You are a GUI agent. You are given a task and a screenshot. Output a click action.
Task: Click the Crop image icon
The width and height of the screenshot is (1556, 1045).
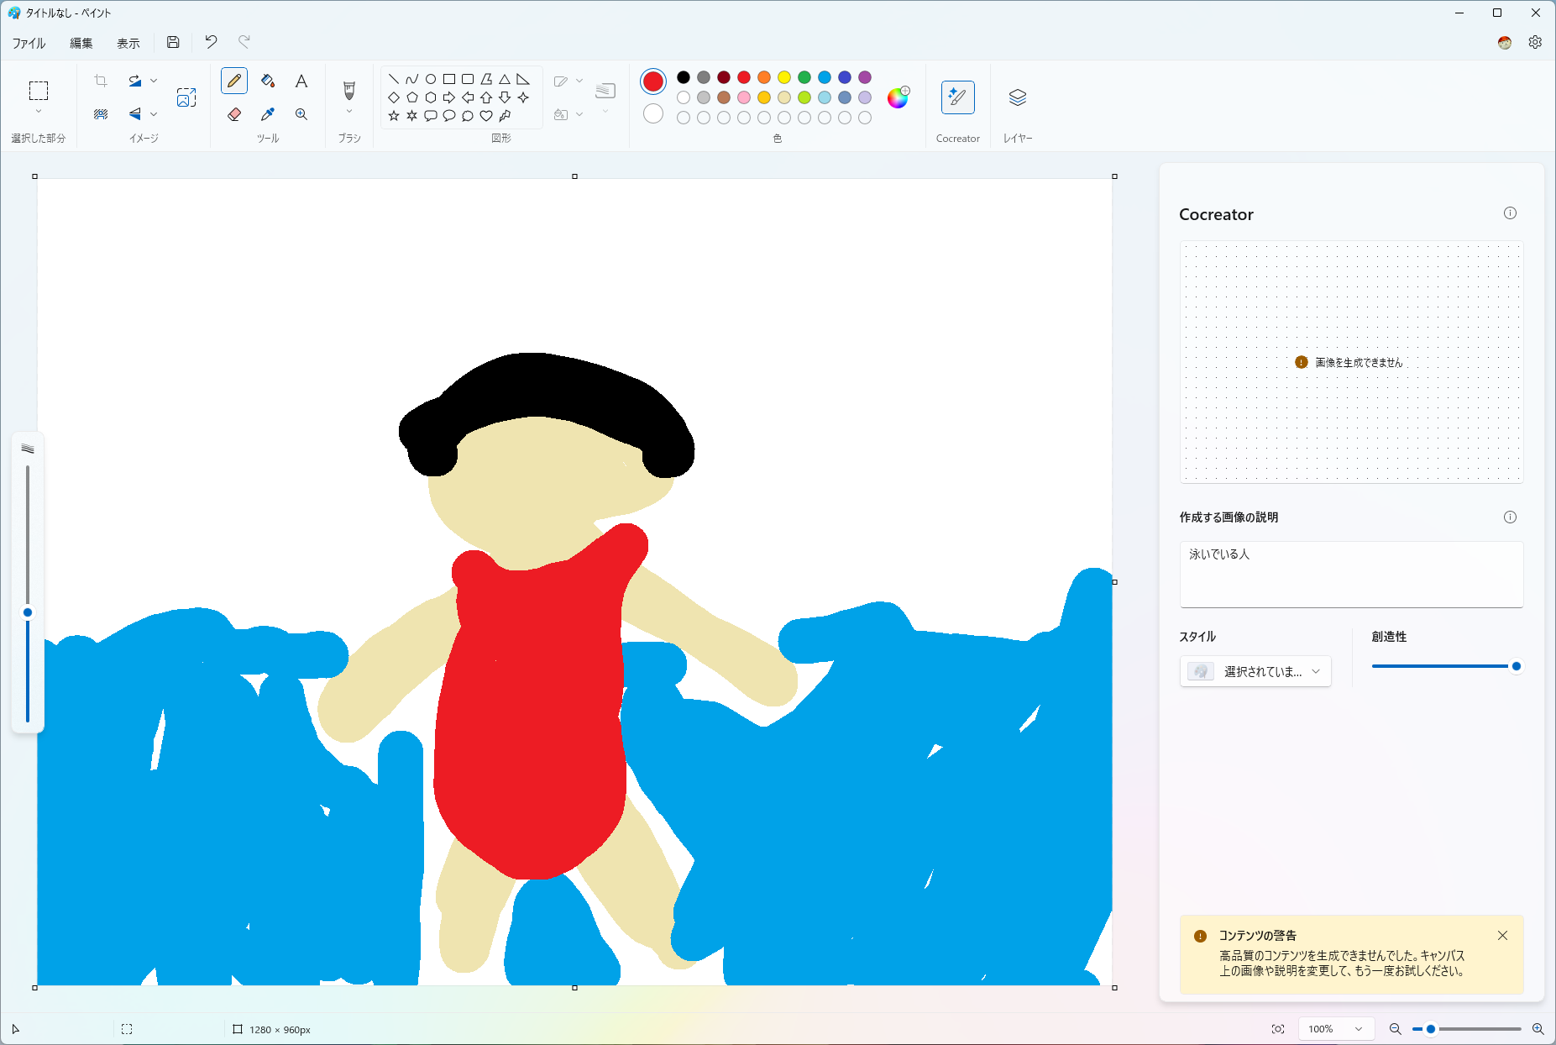click(101, 81)
